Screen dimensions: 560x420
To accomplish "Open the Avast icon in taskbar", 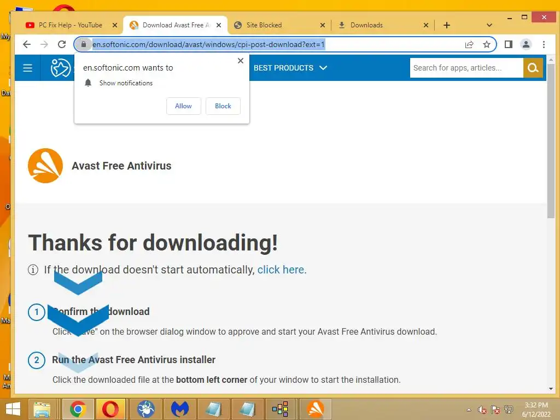I will coord(316,409).
